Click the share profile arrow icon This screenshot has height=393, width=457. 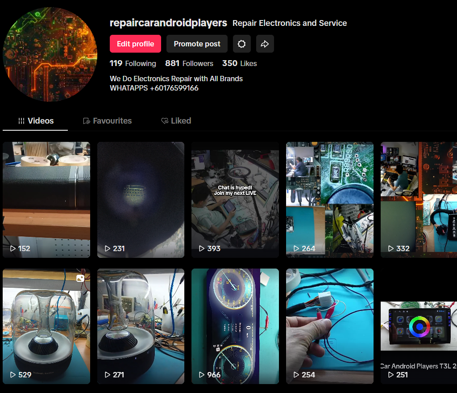pos(265,44)
